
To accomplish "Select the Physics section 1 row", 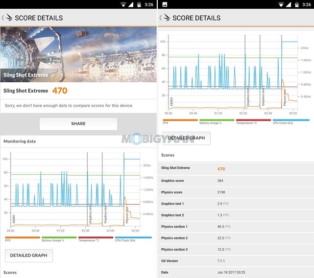I will point(236,227).
